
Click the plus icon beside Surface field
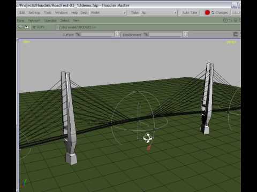pyautogui.click(x=118, y=34)
